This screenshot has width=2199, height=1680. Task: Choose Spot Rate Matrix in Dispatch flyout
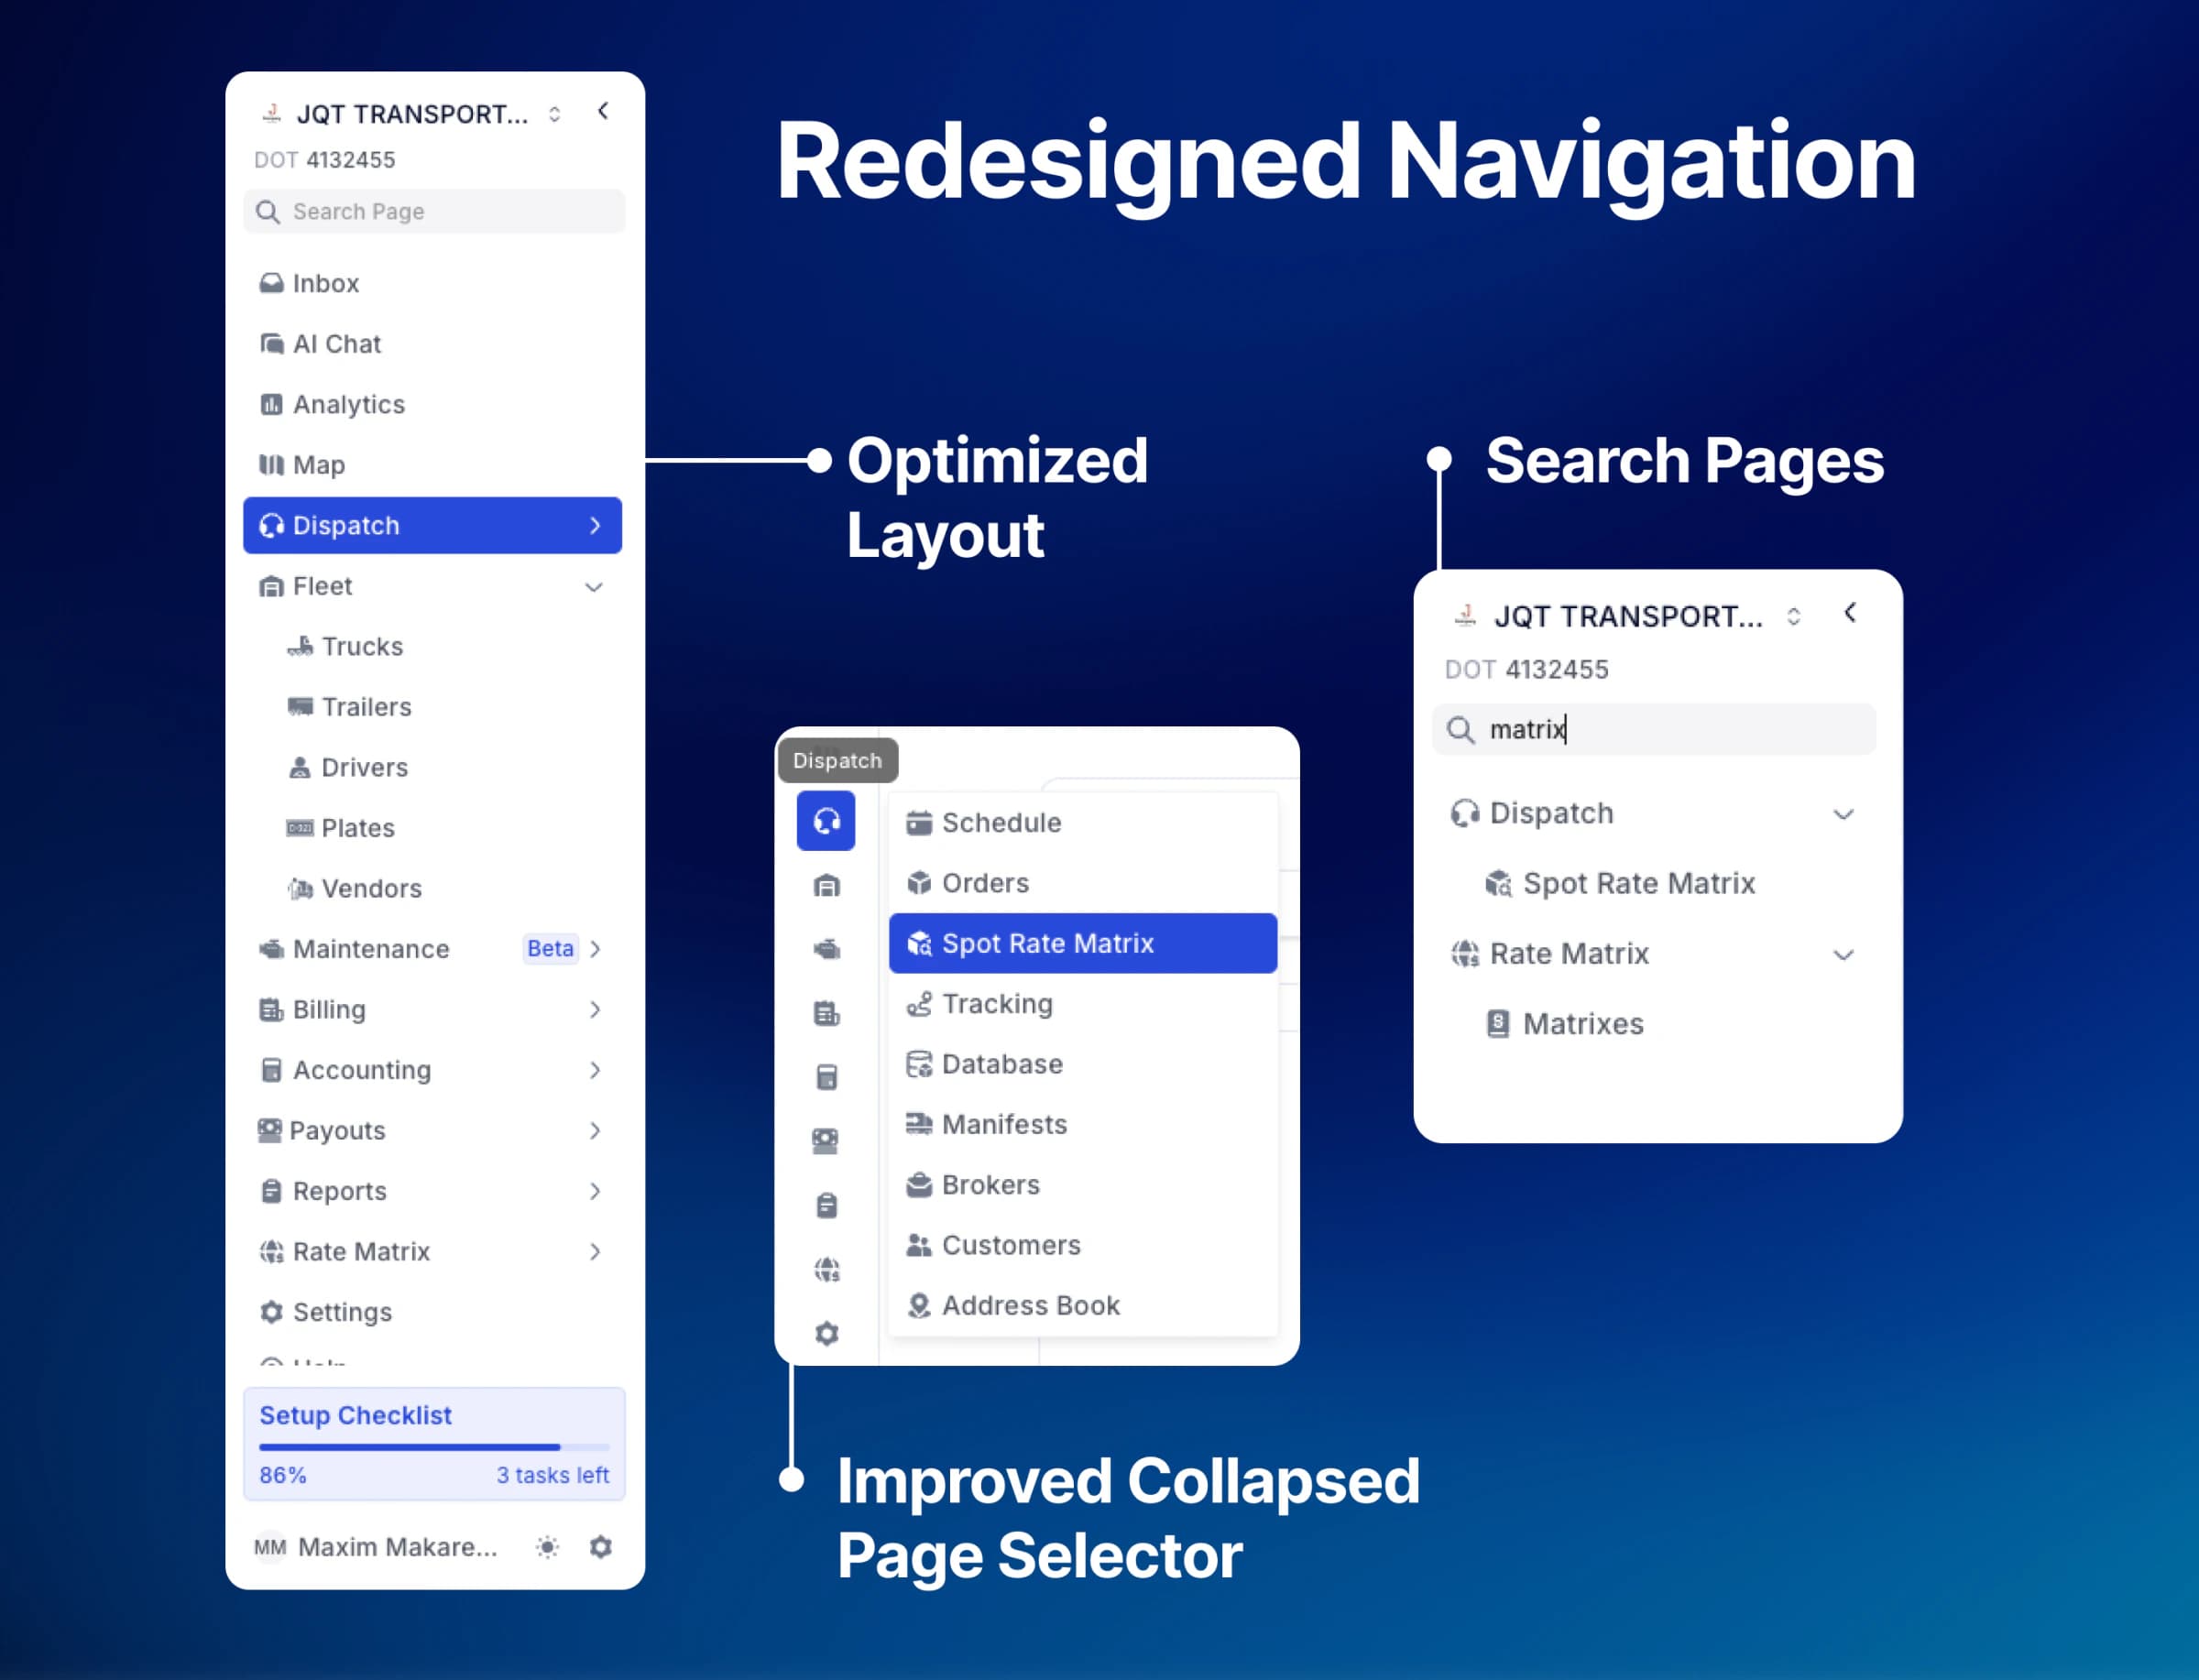tap(1083, 943)
